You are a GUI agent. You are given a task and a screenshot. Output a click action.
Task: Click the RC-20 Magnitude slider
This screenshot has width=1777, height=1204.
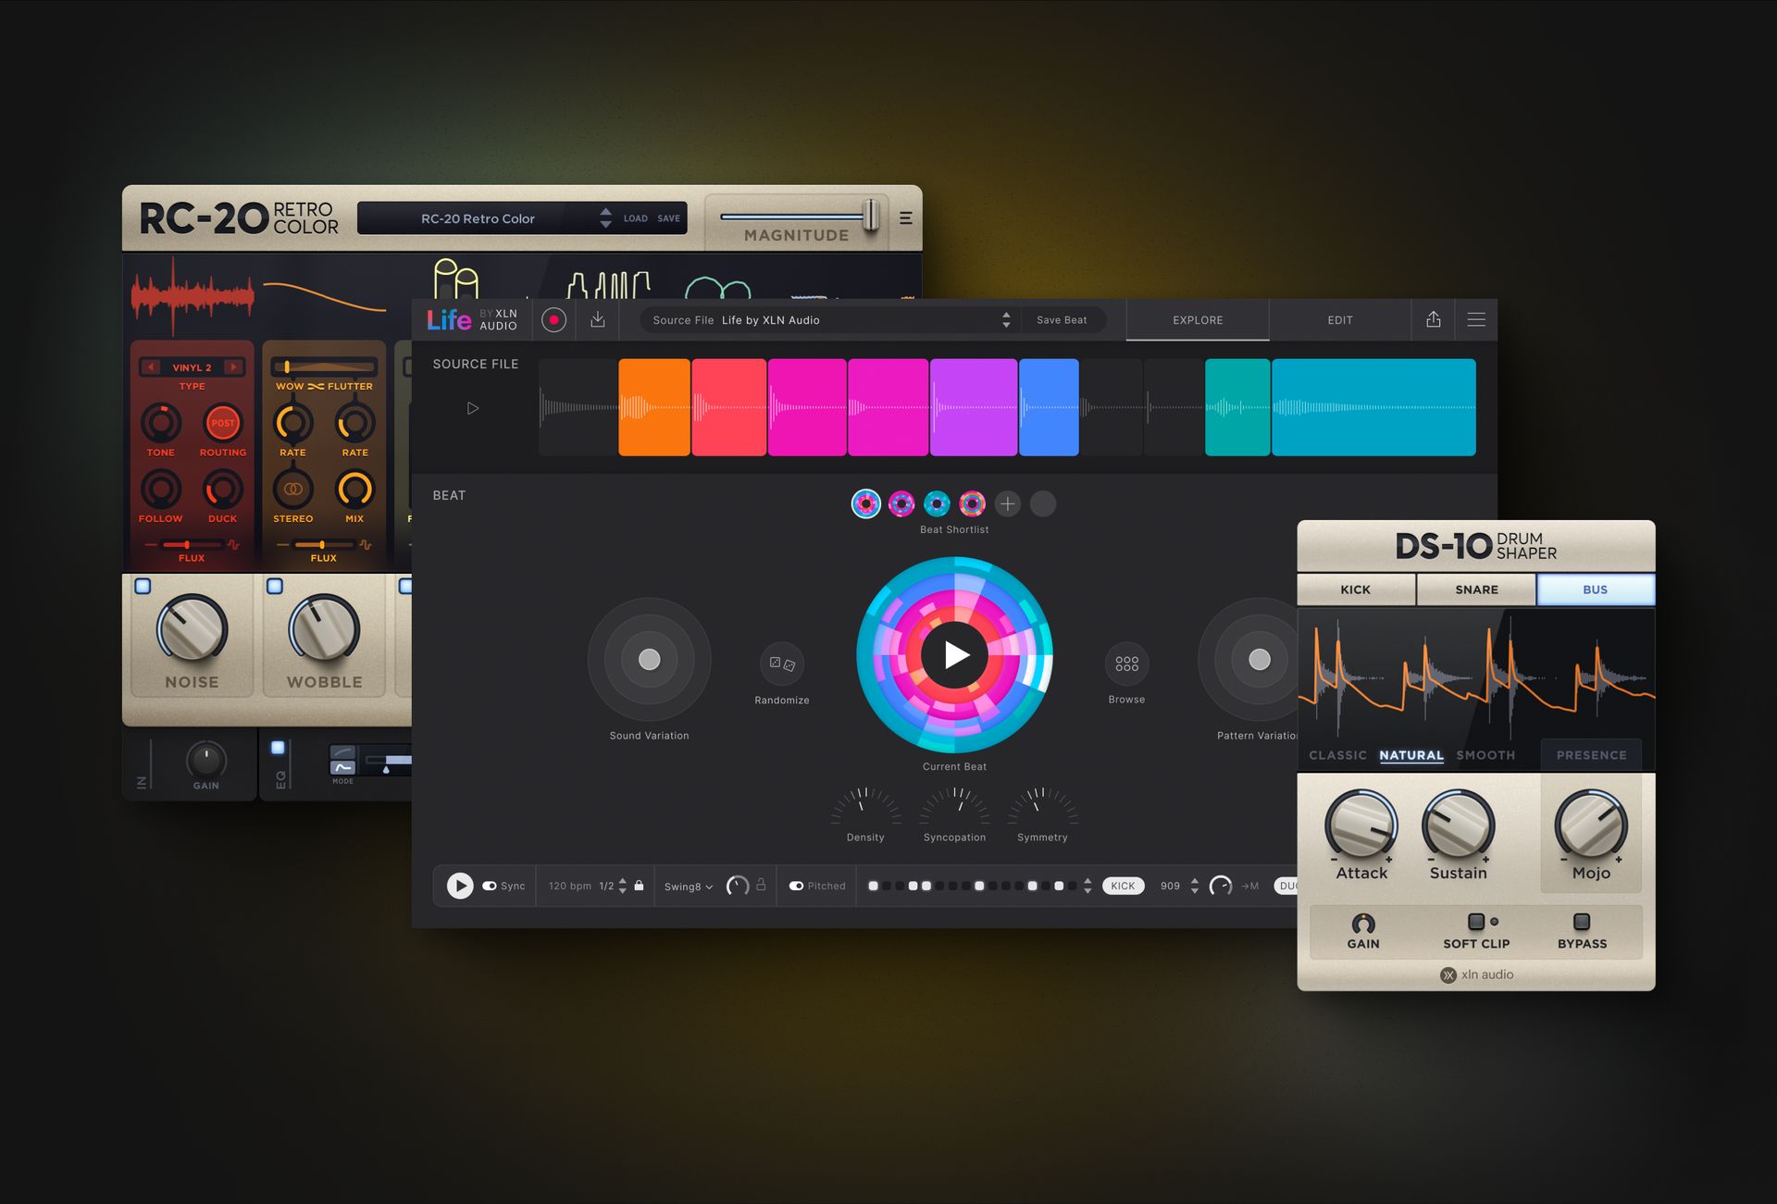(799, 217)
